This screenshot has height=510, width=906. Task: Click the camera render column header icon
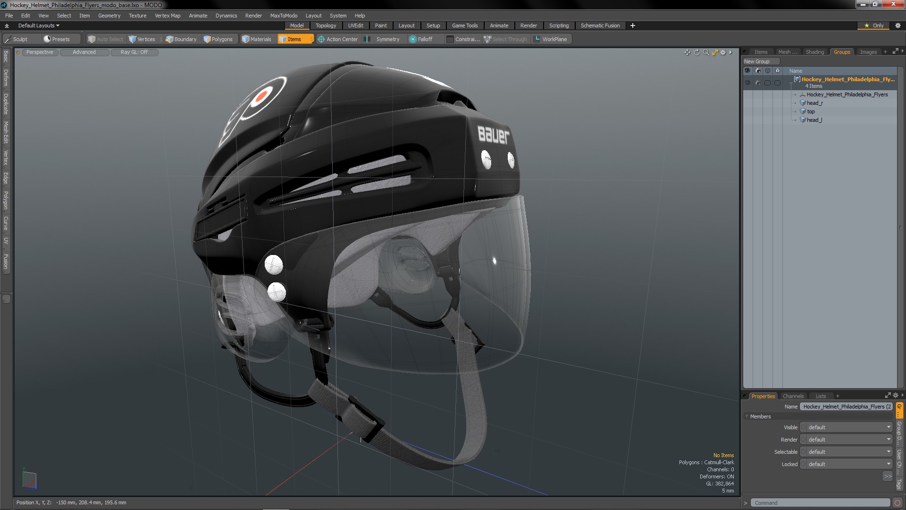[758, 71]
